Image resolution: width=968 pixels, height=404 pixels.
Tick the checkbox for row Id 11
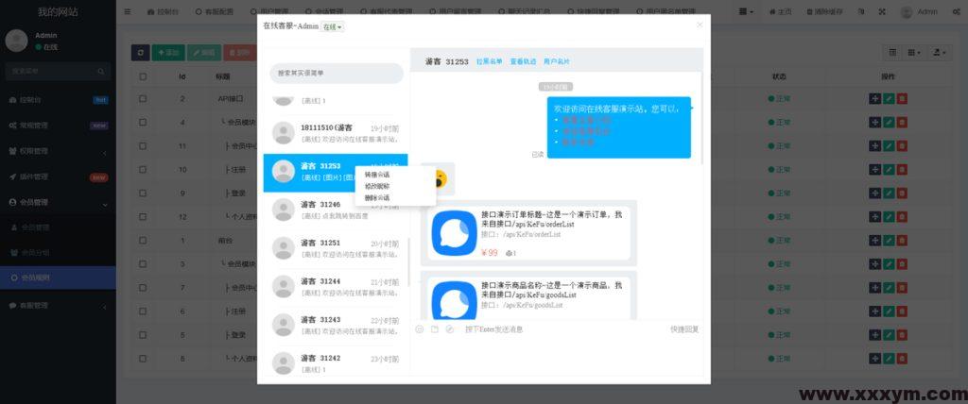tap(143, 146)
